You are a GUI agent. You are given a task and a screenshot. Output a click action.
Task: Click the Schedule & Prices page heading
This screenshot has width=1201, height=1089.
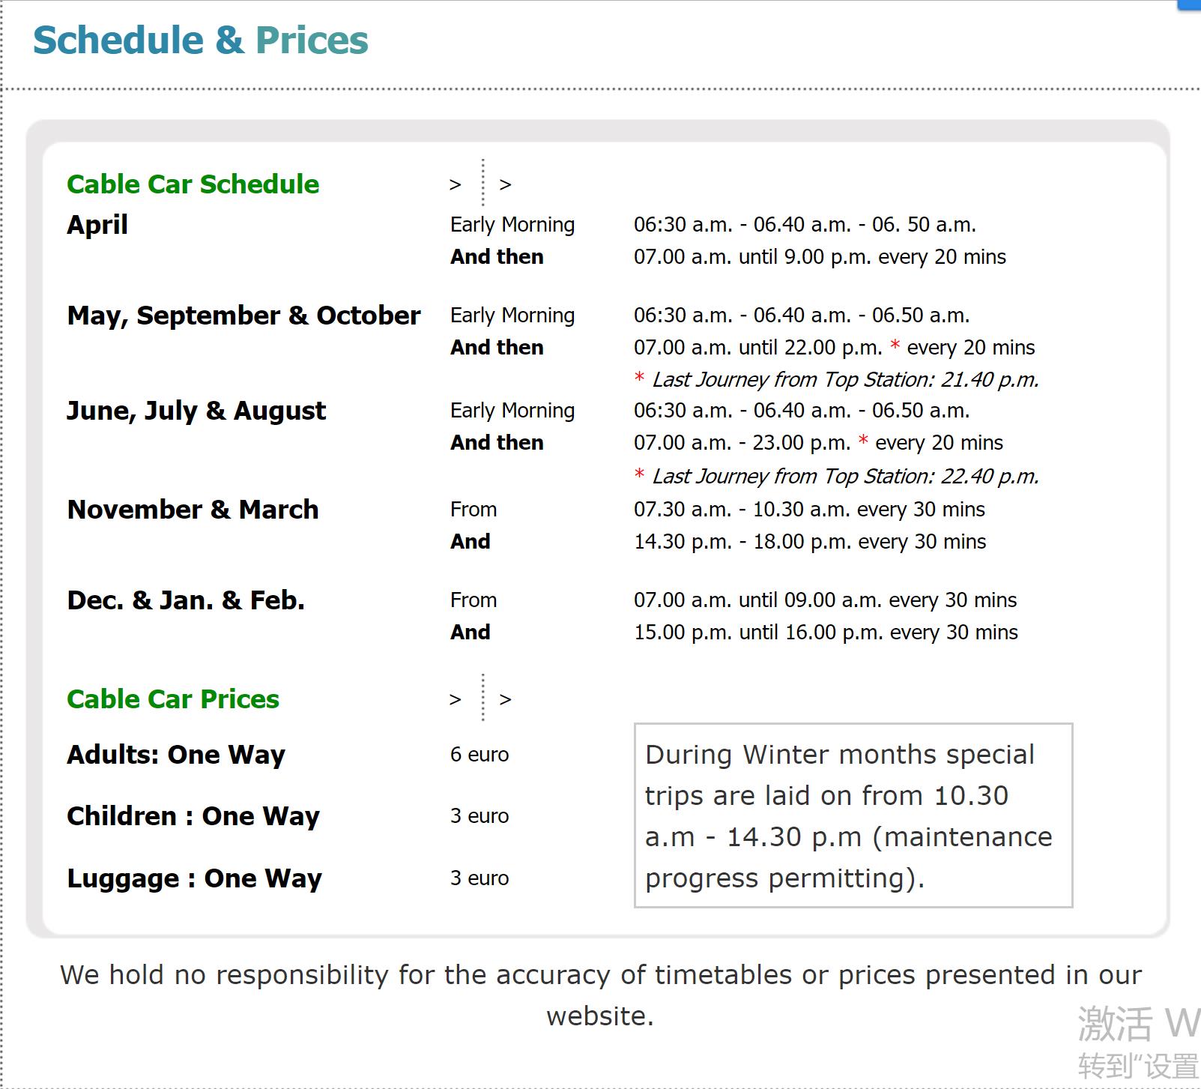coord(200,40)
